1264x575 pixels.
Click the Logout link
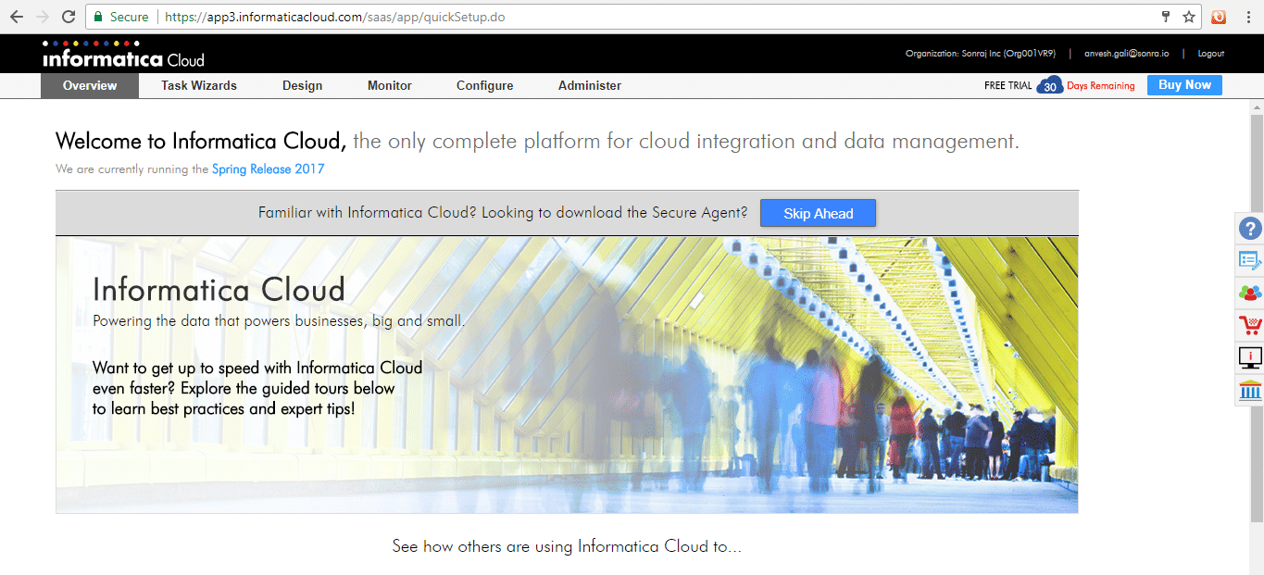(x=1210, y=54)
